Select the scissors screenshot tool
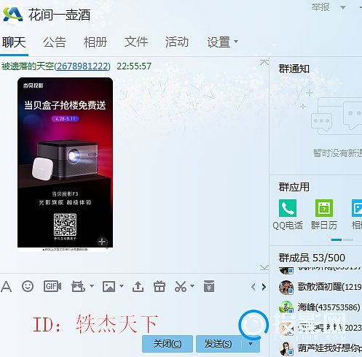 [x=181, y=286]
